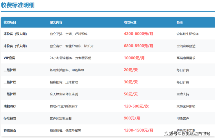Click the 备注 column header
Image resolution: width=215 pixels, height=138 pixels.
click(180, 22)
